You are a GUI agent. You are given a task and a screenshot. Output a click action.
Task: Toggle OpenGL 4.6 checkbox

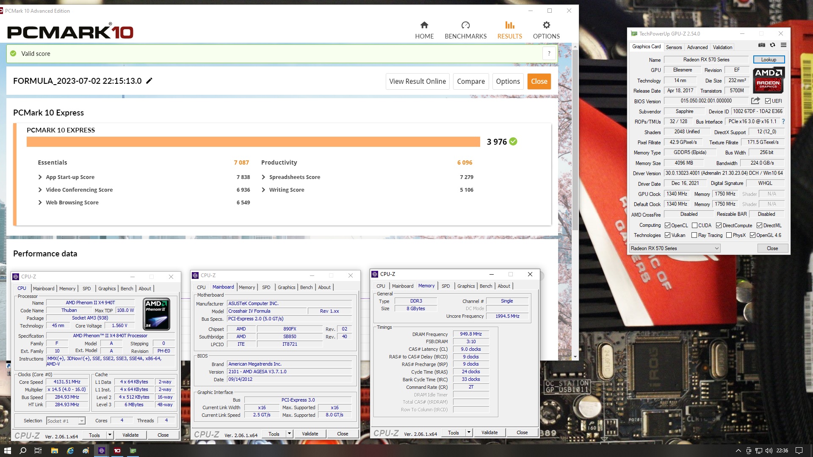pyautogui.click(x=752, y=235)
